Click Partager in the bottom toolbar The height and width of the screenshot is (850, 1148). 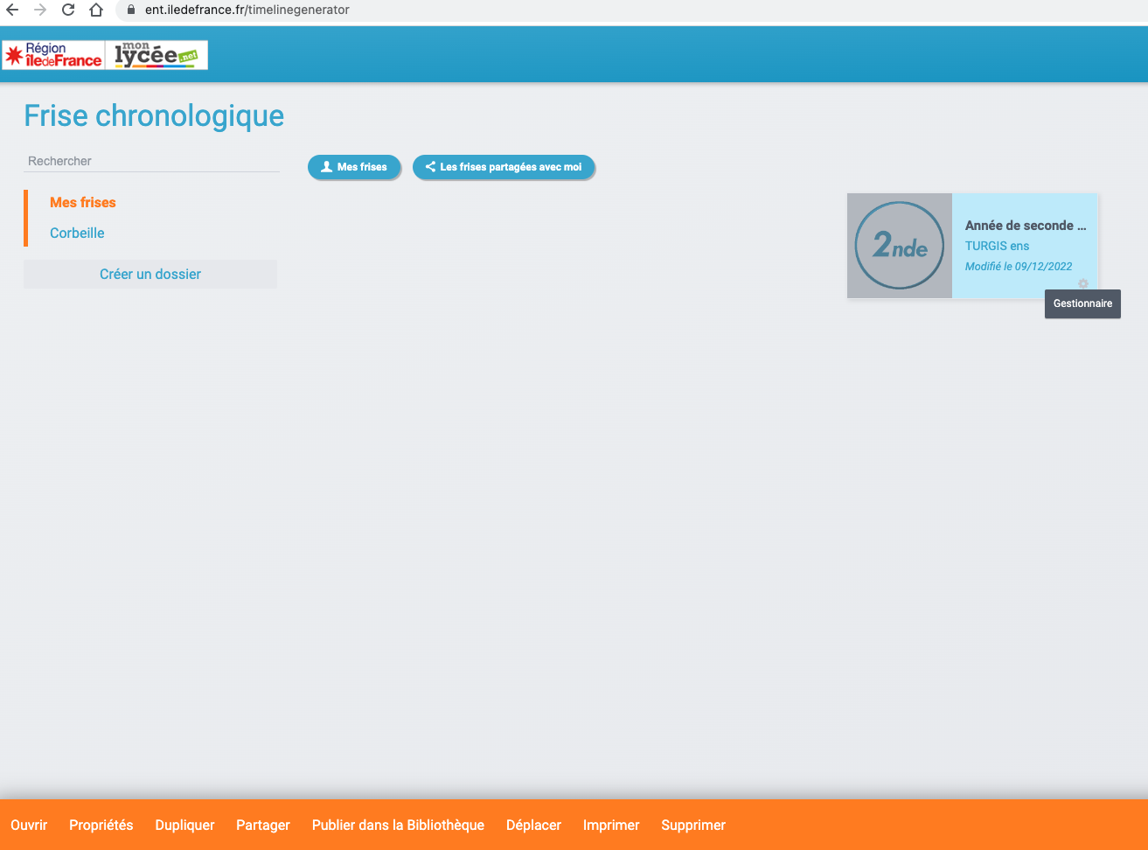tap(263, 825)
